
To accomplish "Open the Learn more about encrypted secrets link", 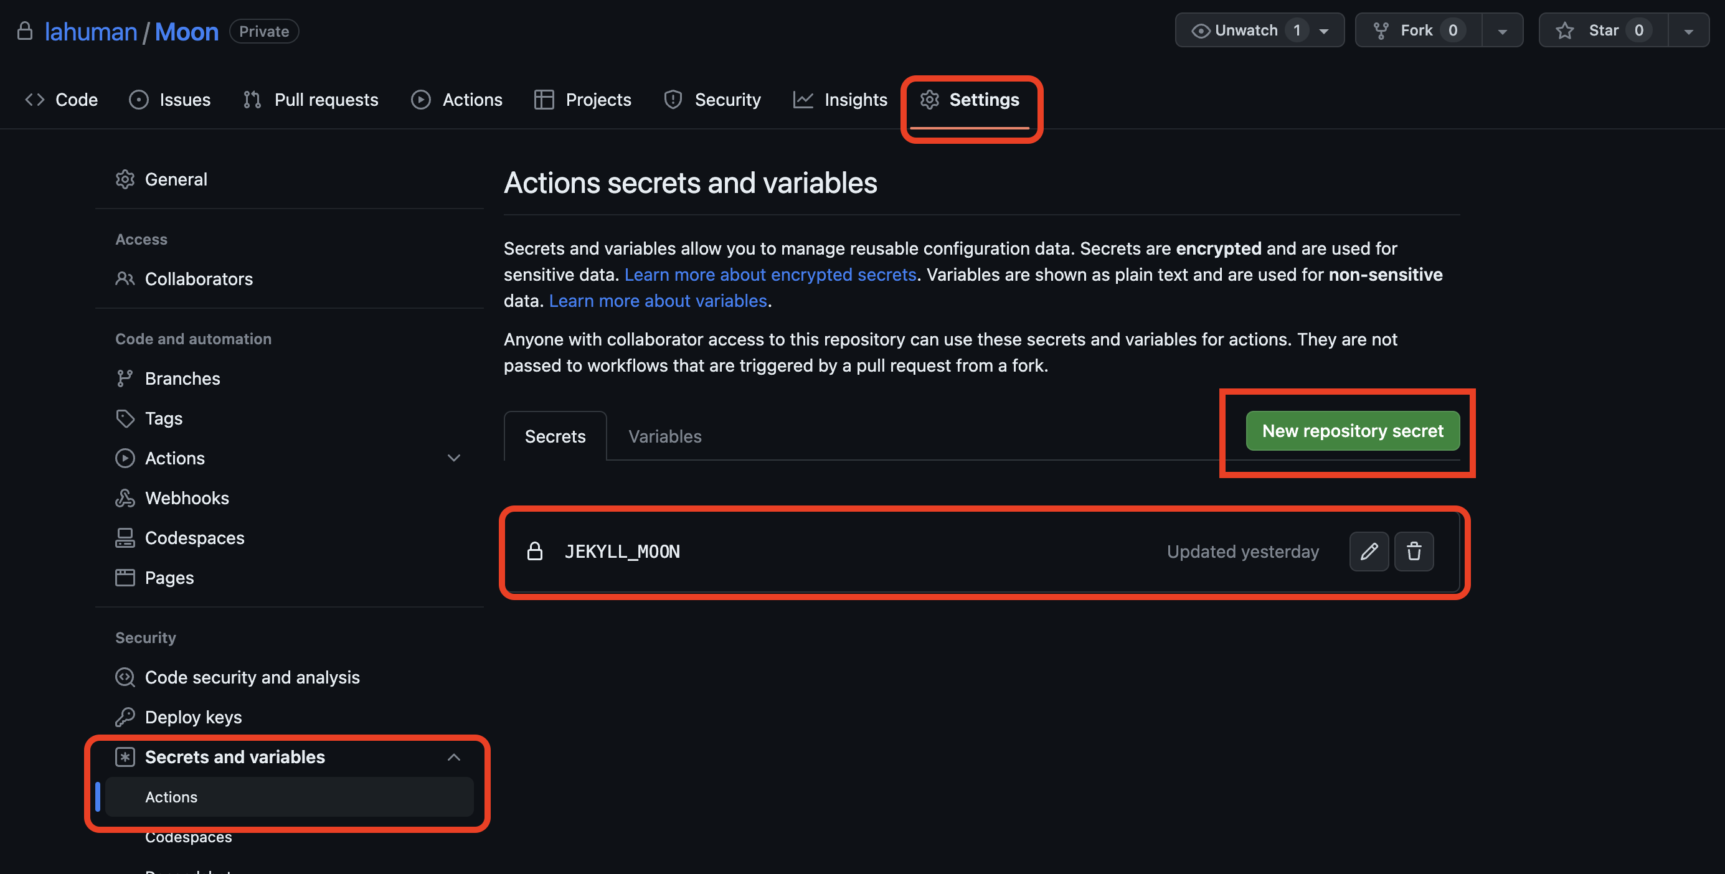I will (x=770, y=275).
